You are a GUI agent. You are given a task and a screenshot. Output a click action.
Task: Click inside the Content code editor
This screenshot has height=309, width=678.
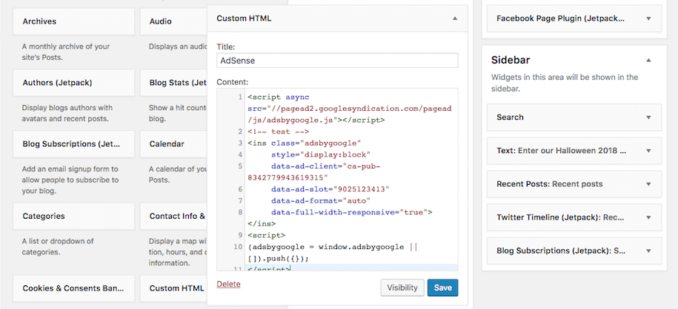click(x=337, y=180)
